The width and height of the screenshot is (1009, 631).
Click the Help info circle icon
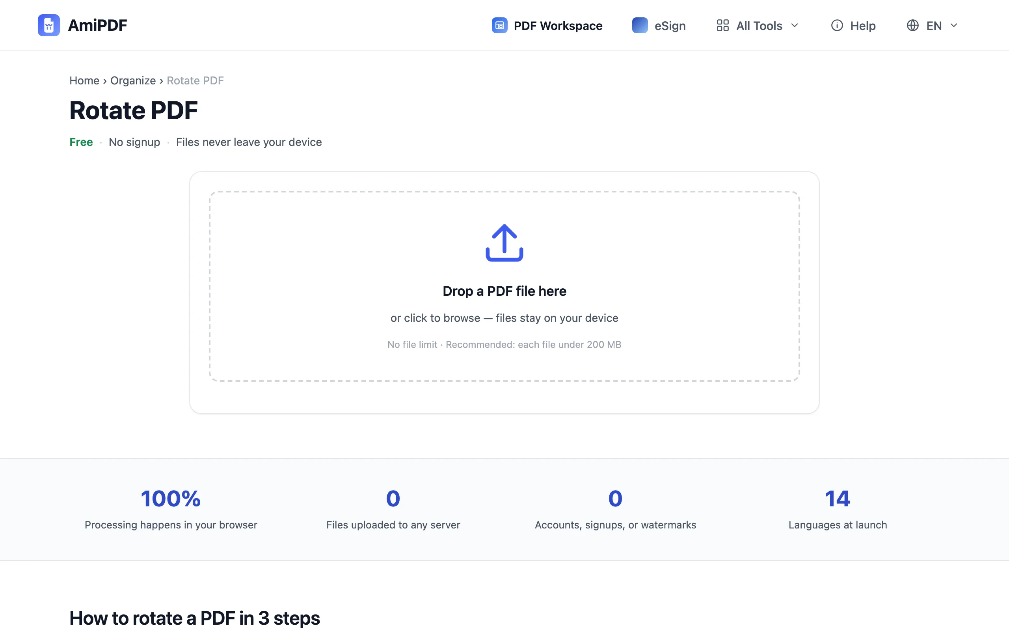point(837,26)
